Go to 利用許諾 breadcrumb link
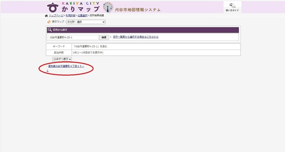 click(x=70, y=16)
